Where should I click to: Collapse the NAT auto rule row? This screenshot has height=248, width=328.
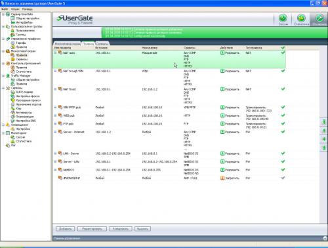click(55, 52)
